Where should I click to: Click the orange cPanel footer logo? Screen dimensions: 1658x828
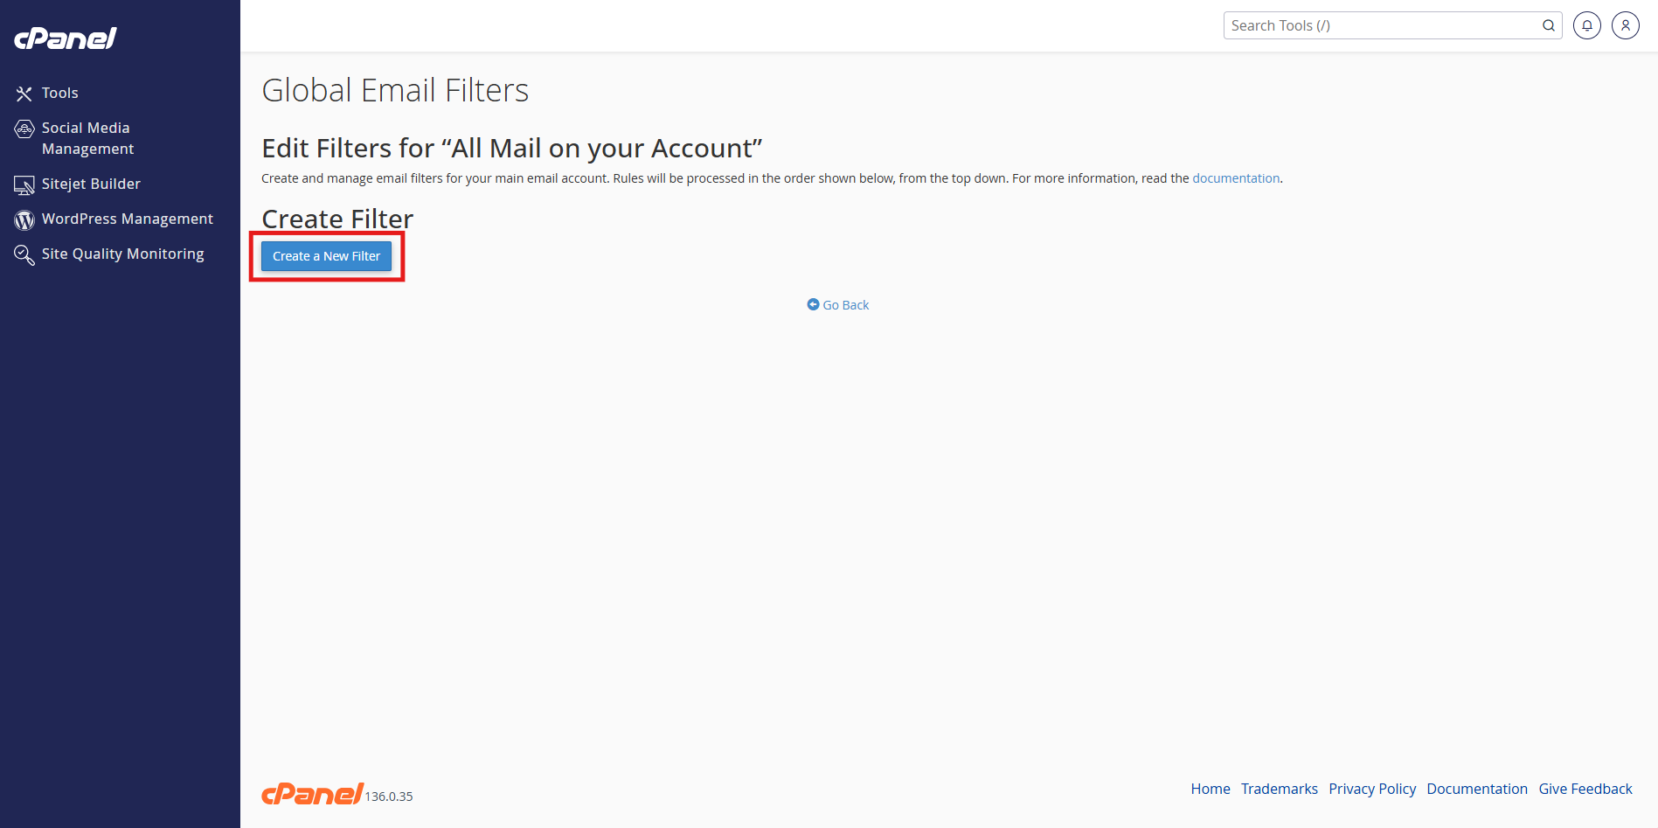point(312,793)
